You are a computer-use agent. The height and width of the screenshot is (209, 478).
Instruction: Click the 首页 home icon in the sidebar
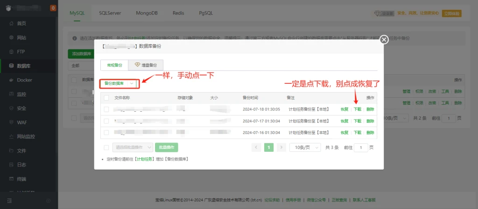pyautogui.click(x=11, y=23)
